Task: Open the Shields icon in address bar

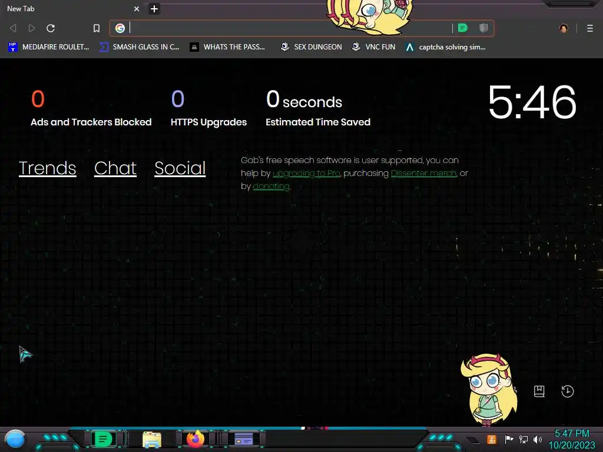Action: 483,28
